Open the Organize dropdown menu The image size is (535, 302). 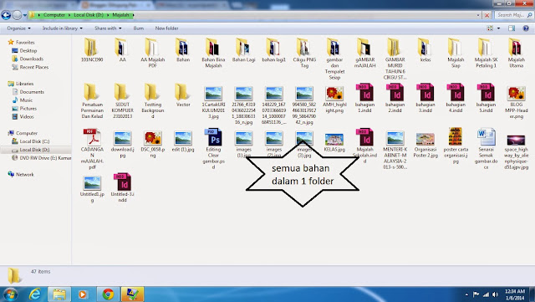[x=18, y=28]
